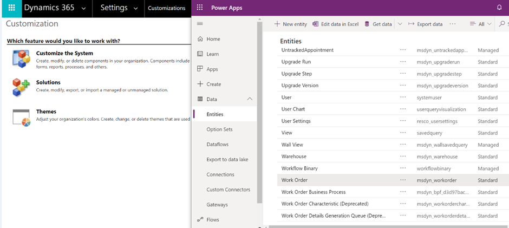This screenshot has width=509, height=228.
Task: Click the New entity button
Action: pyautogui.click(x=291, y=24)
